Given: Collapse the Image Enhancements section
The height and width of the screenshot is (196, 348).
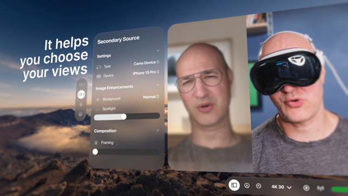Looking at the screenshot, I should pyautogui.click(x=158, y=85).
